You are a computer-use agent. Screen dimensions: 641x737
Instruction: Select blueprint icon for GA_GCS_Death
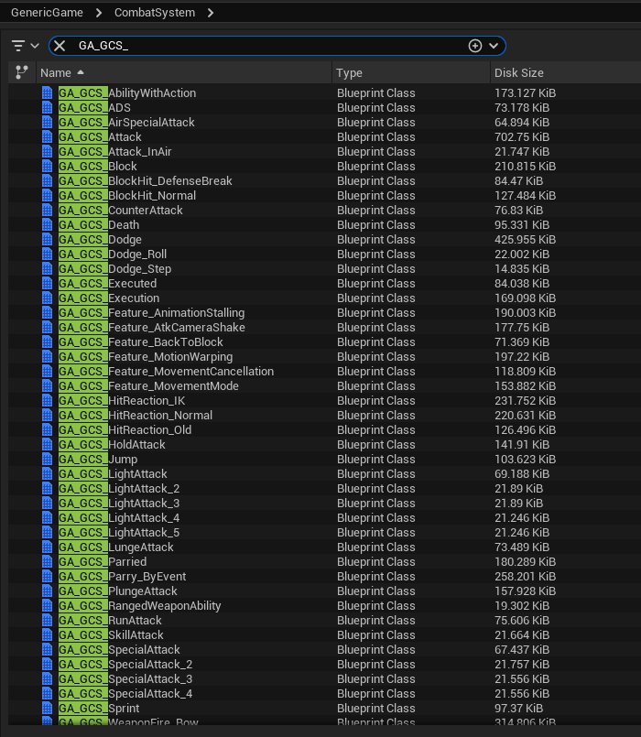(x=47, y=224)
